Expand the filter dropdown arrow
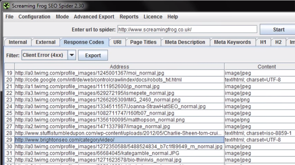This screenshot has height=165, width=295. coord(72,55)
